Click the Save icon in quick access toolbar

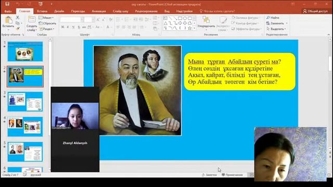point(7,4)
